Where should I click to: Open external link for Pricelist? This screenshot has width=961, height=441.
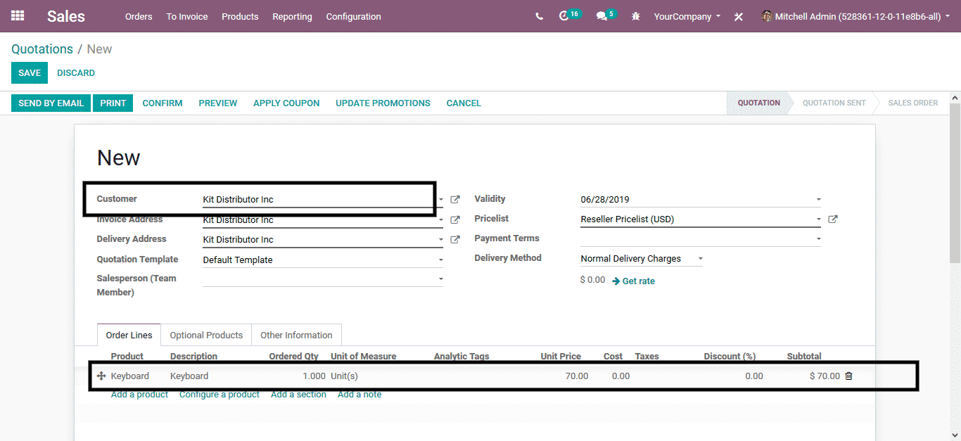(x=833, y=219)
